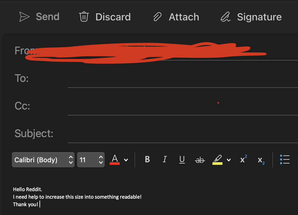Toggle Italic formatting

coord(165,159)
